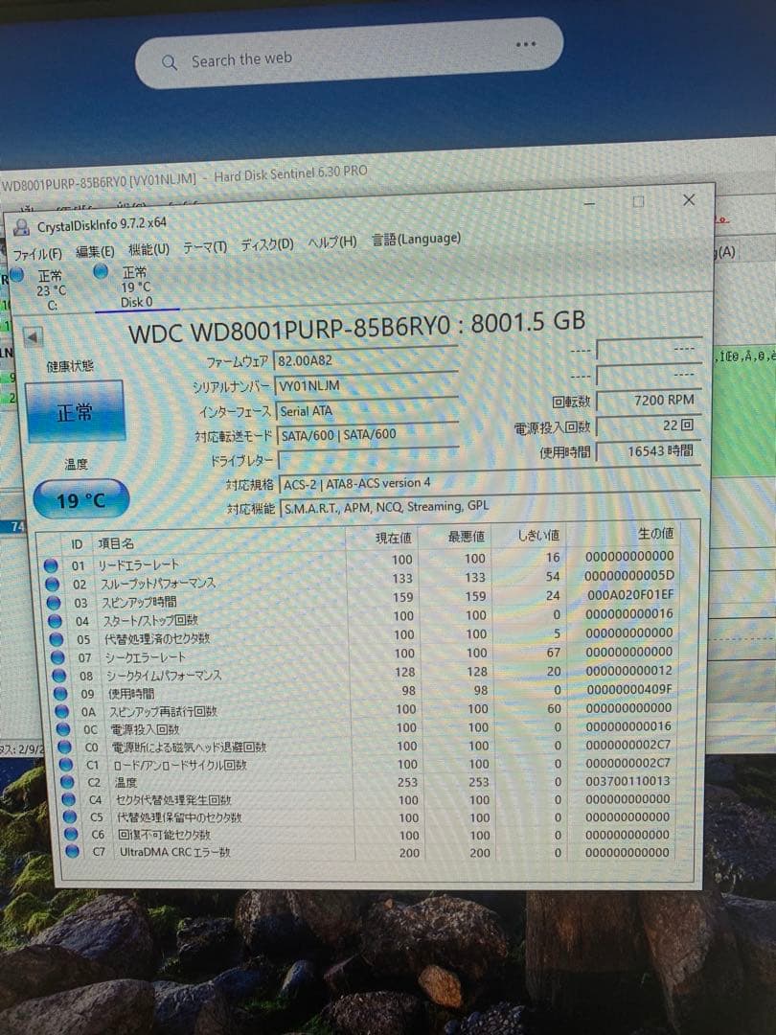Select the UltraDMA CRC エラー数 attribute name
Screen dimensions: 776x1035
pos(175,852)
